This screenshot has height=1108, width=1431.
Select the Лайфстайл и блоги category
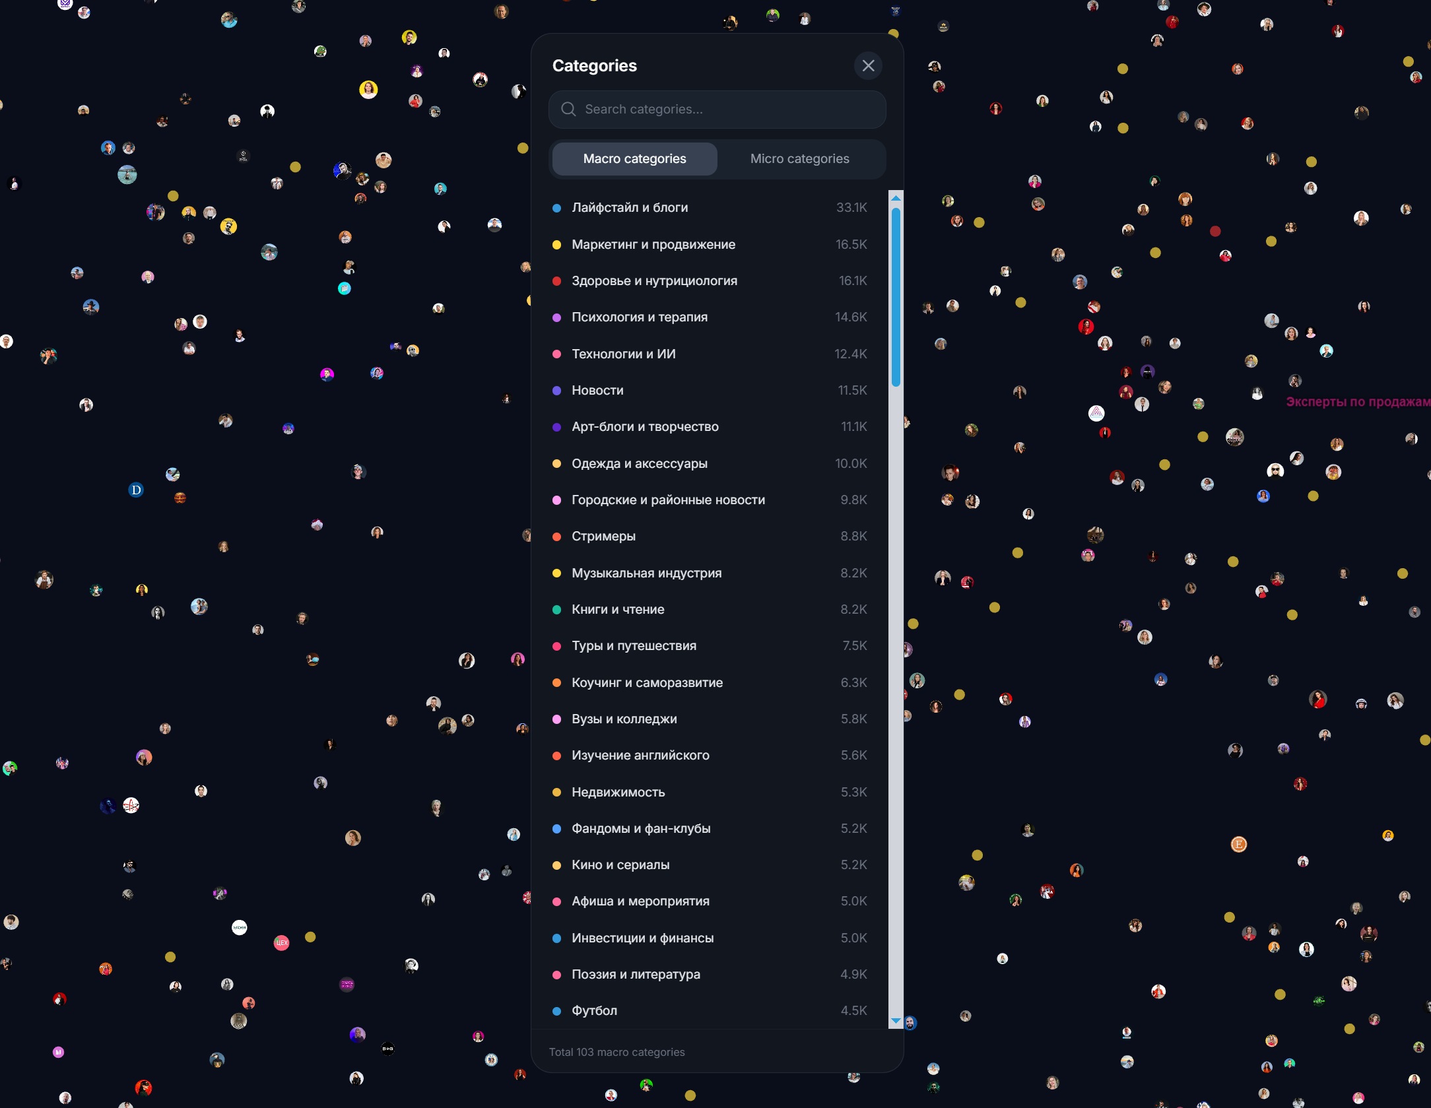point(710,208)
